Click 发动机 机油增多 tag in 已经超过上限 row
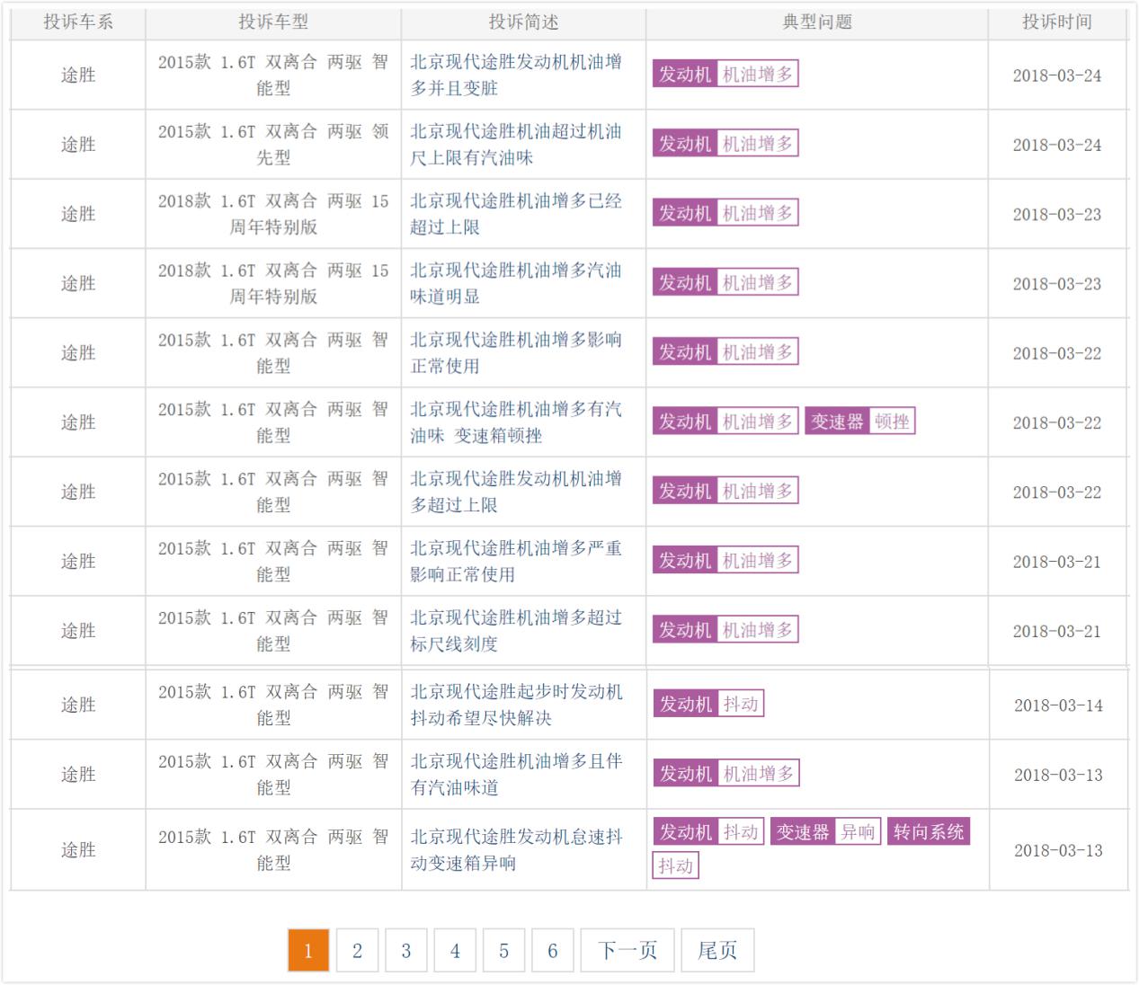This screenshot has height=985, width=1139. pyautogui.click(x=725, y=213)
